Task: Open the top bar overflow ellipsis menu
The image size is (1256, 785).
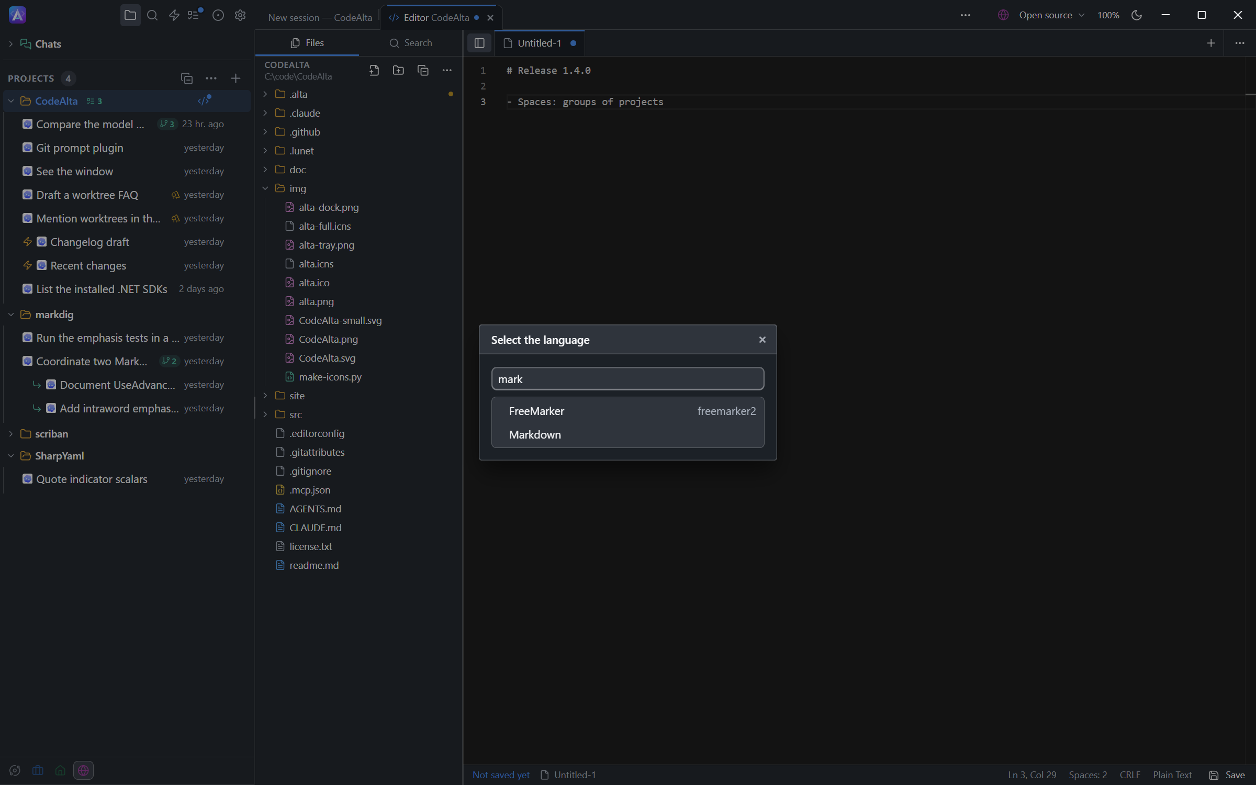Action: click(966, 15)
